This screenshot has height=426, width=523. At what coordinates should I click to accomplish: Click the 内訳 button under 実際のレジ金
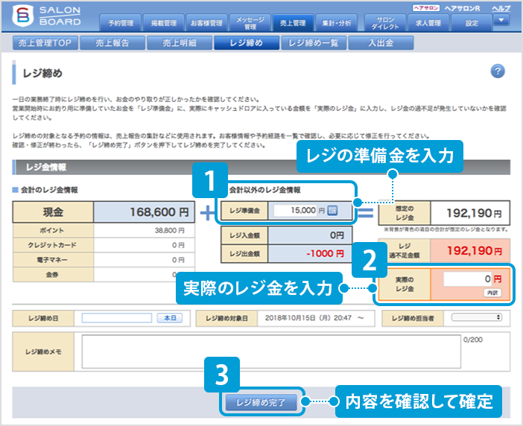click(492, 293)
